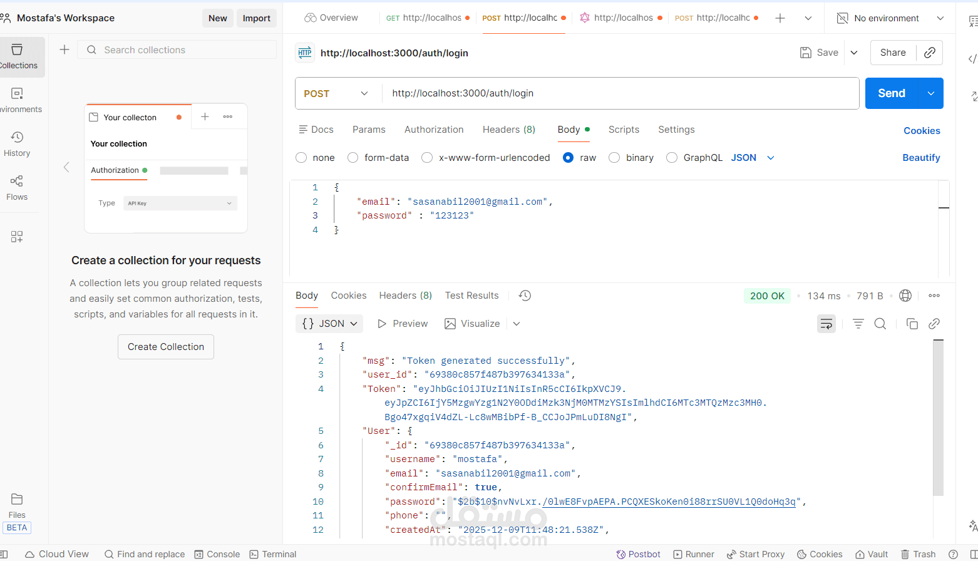Open the Send button dropdown arrow

(x=931, y=93)
